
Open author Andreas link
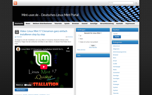[70, 37]
